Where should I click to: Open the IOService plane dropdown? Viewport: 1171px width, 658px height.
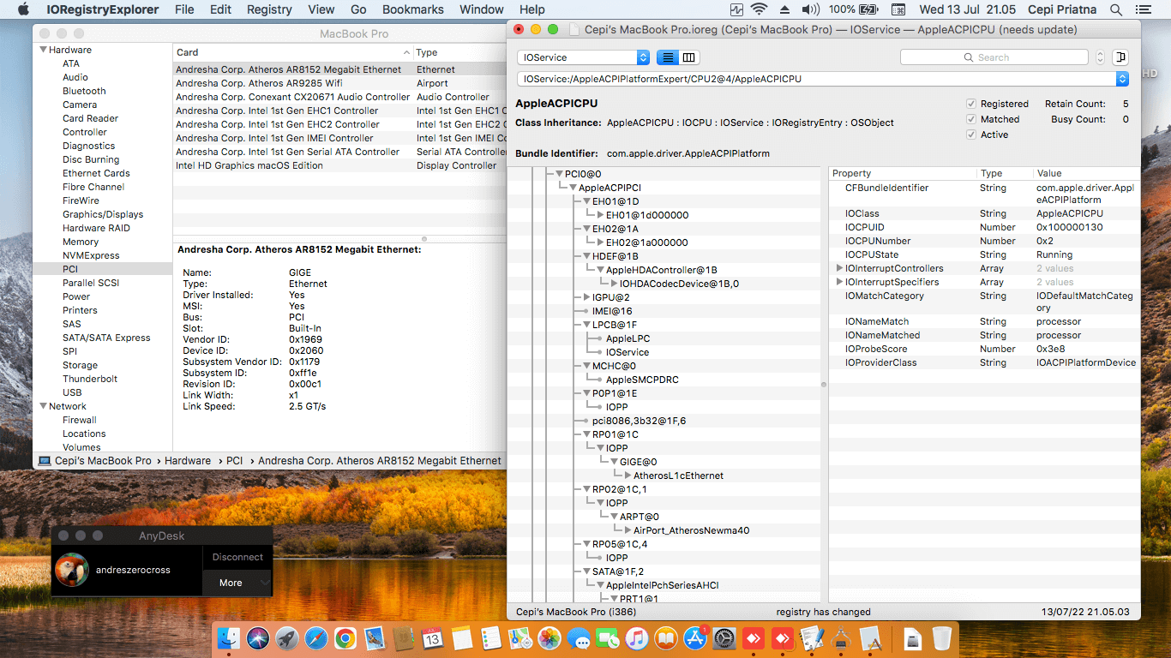click(583, 57)
